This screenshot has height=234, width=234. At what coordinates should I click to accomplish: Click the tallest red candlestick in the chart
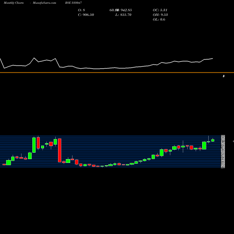[59, 150]
